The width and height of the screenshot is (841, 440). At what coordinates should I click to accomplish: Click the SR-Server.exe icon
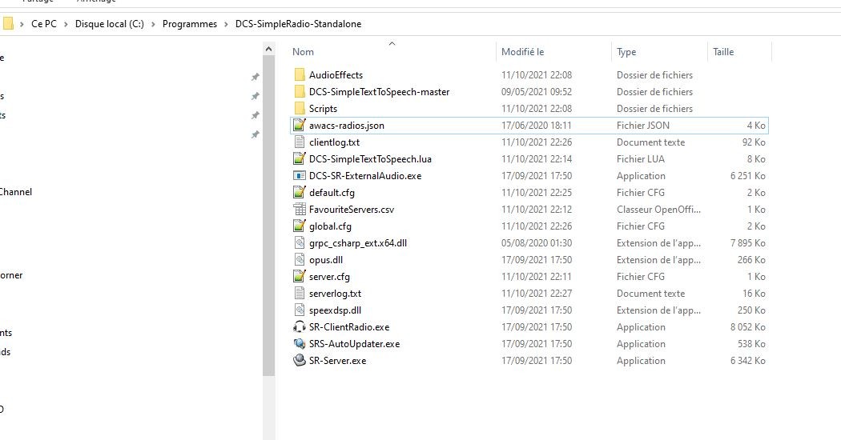(x=300, y=361)
